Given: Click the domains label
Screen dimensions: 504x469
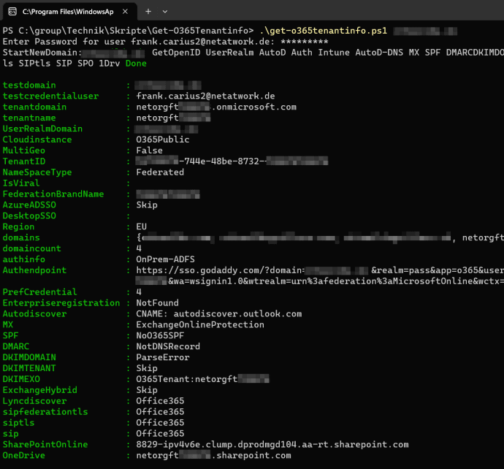Looking at the screenshot, I should pos(21,237).
